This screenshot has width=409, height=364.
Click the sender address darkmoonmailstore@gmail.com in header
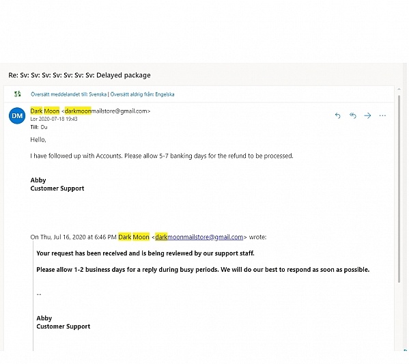pos(106,111)
